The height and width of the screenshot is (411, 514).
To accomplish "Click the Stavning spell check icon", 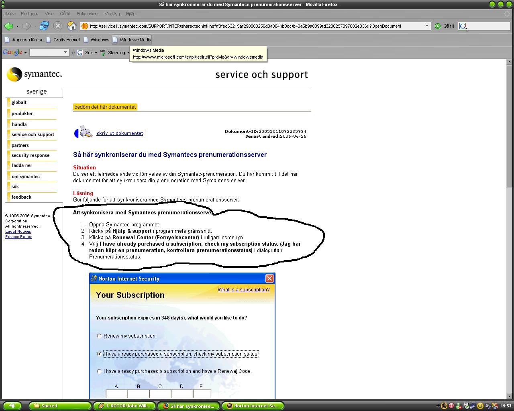I will [103, 53].
